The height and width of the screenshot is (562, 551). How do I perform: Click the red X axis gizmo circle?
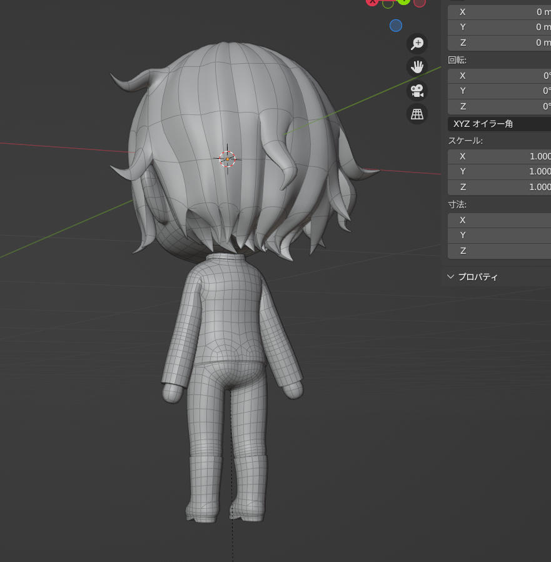pyautogui.click(x=372, y=2)
